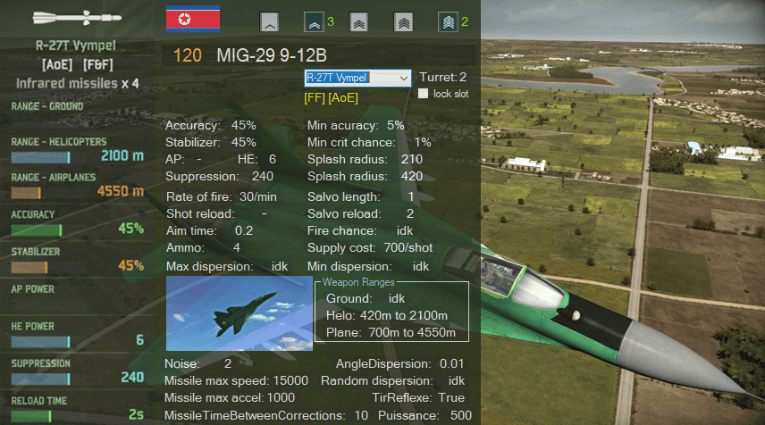Click the [AoE] tag in left panel
Viewport: 765px width, 425px height.
tap(57, 64)
